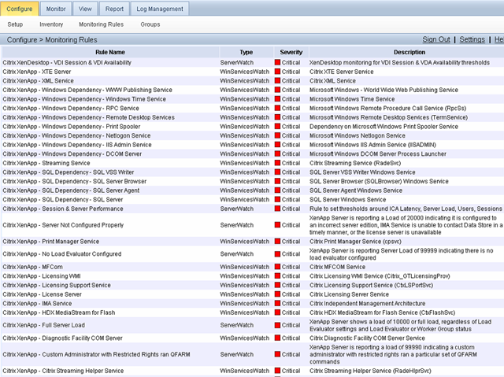Select the Remote Desktop Services dependency rule
The height and width of the screenshot is (377, 504).
(88, 117)
